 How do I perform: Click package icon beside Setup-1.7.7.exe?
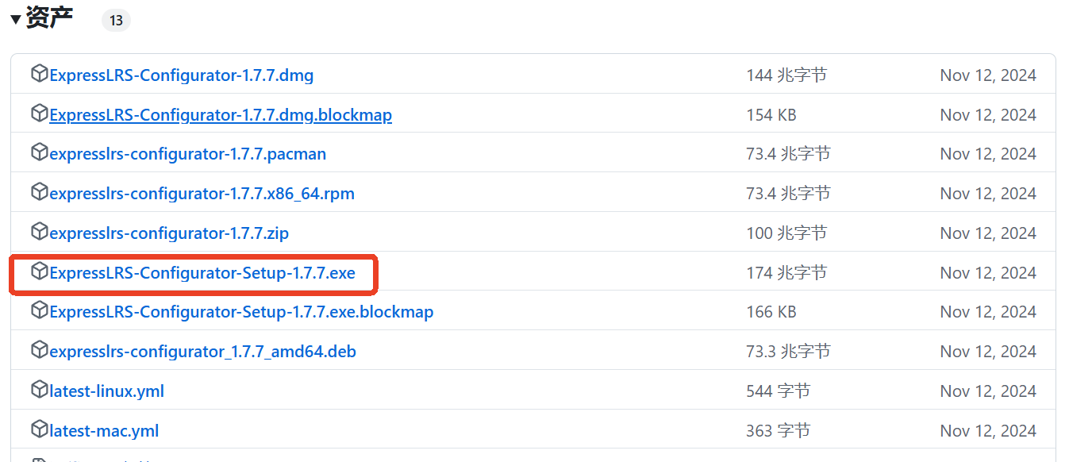click(x=39, y=271)
